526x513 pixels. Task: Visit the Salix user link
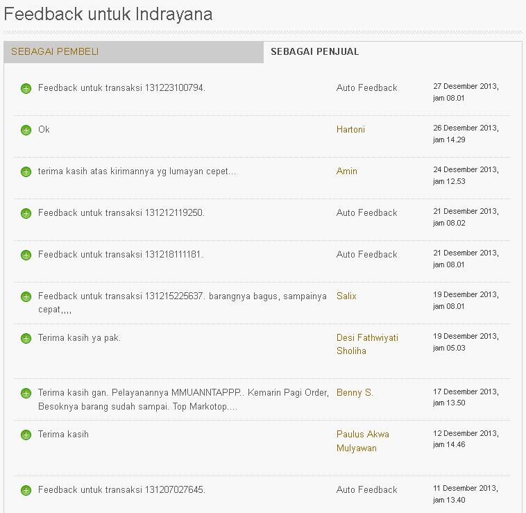click(346, 296)
